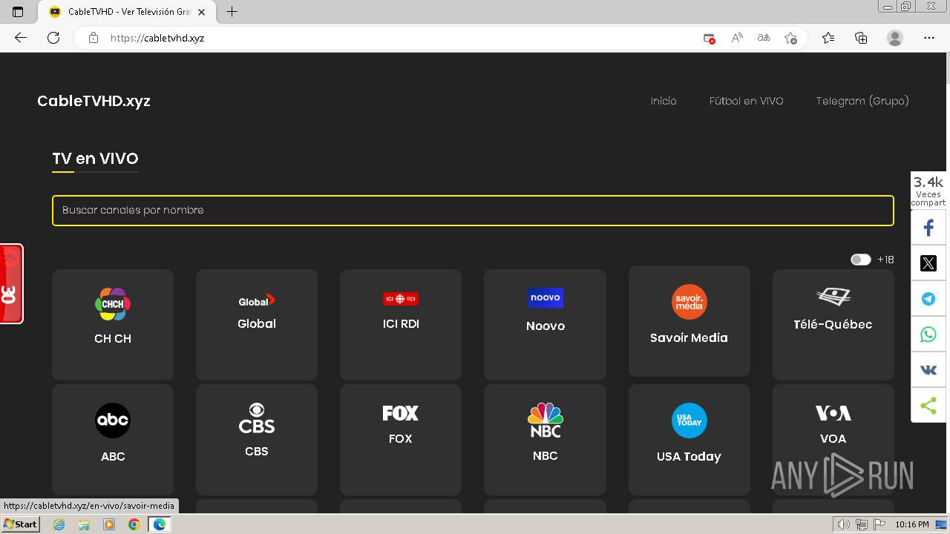Go back using the browser back arrow

(21, 38)
